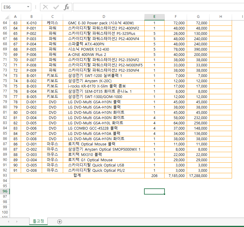
Task: Select column C header
Action: coord(52,17)
